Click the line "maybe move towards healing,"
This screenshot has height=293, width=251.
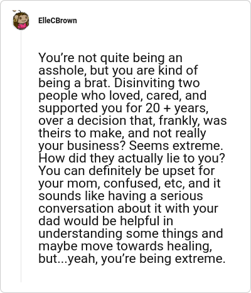coord(125,246)
